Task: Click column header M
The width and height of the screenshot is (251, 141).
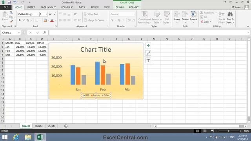Action: click(x=154, y=39)
